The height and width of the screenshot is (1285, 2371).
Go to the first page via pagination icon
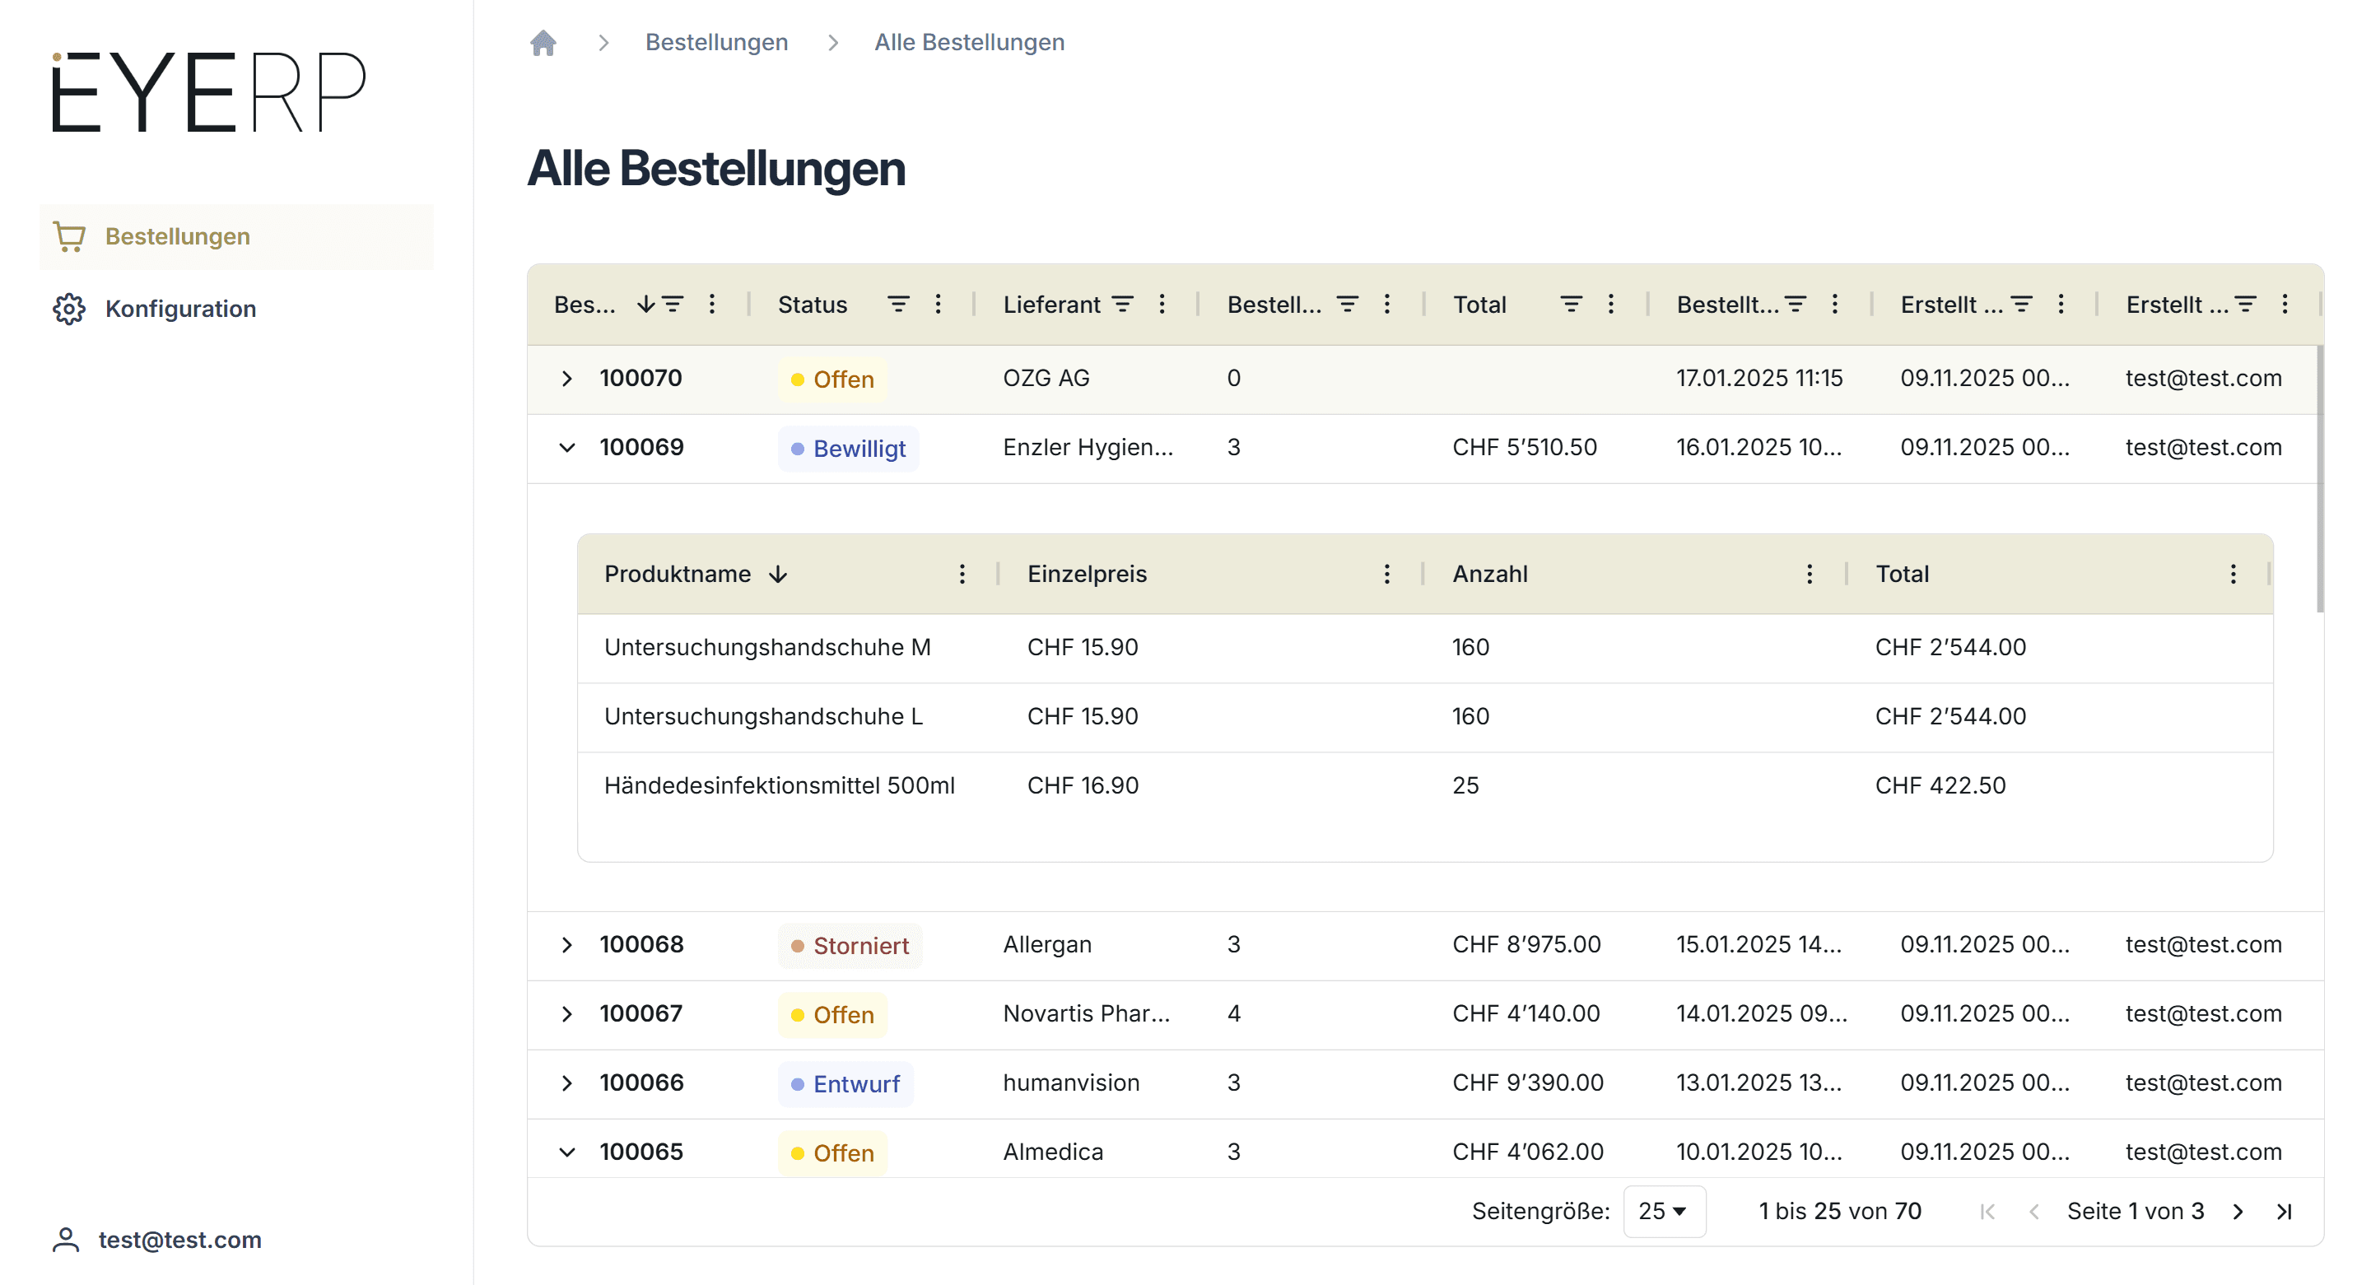pyautogui.click(x=1987, y=1212)
